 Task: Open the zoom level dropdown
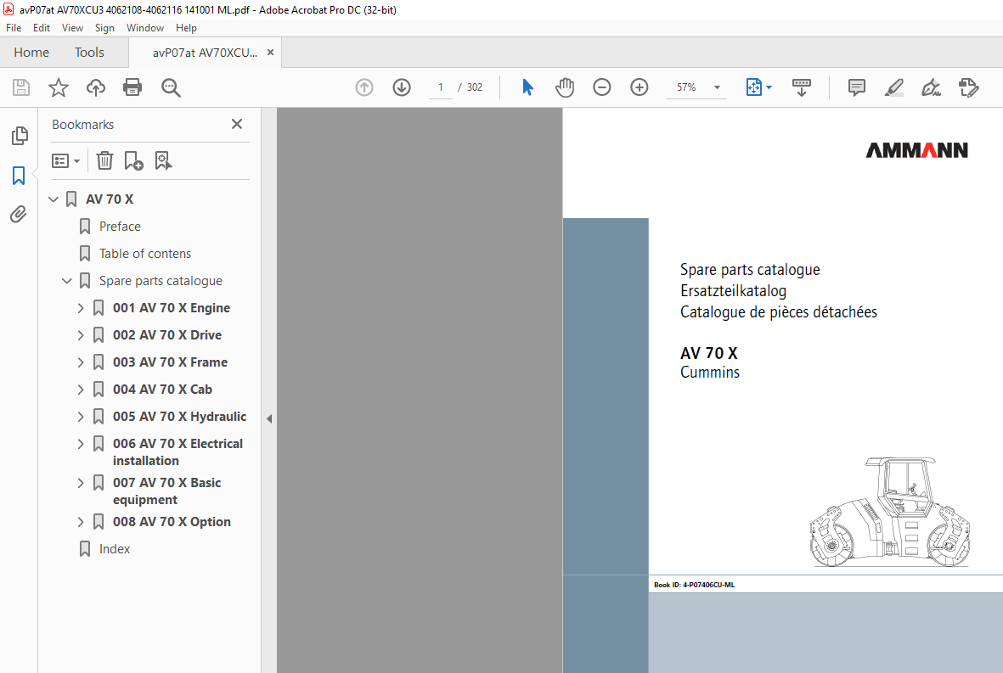[717, 87]
